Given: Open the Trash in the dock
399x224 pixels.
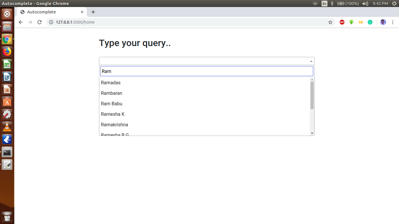Looking at the screenshot, I should click(x=7, y=217).
